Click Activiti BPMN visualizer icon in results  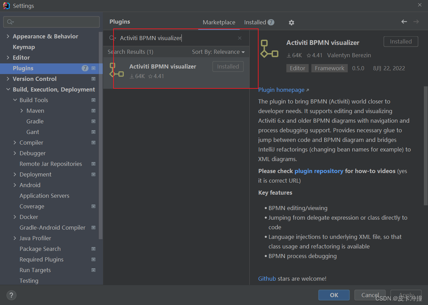point(117,70)
